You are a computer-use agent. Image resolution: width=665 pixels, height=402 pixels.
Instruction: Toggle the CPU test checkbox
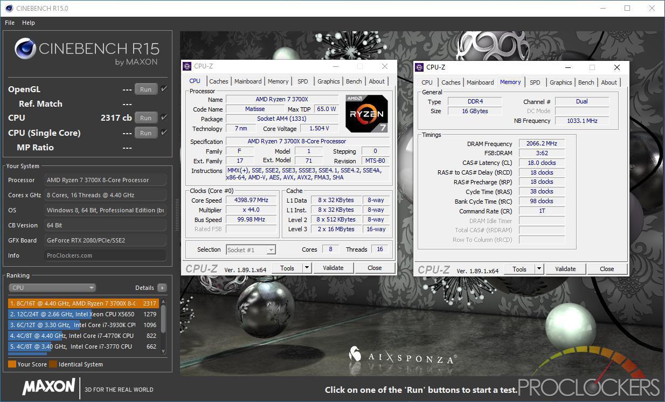tap(164, 117)
